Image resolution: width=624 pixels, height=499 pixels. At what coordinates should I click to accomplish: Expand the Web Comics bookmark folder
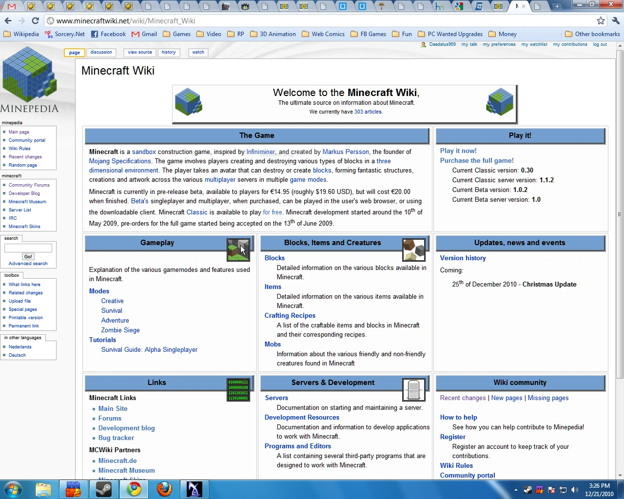pos(323,34)
